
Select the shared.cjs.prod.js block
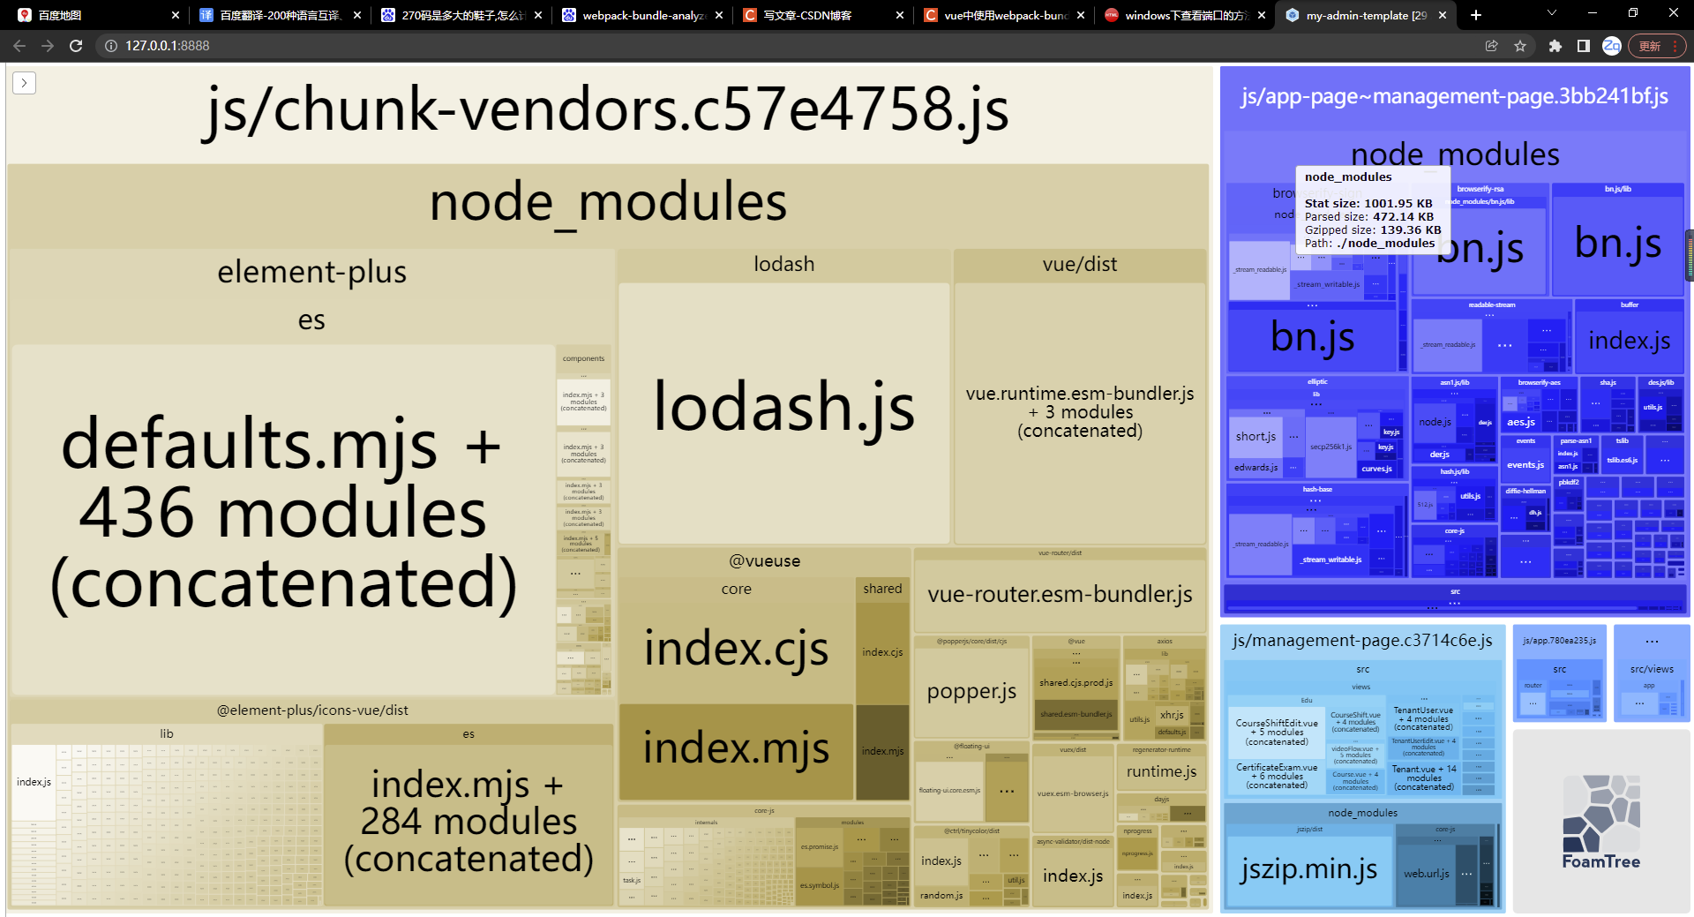1076,683
